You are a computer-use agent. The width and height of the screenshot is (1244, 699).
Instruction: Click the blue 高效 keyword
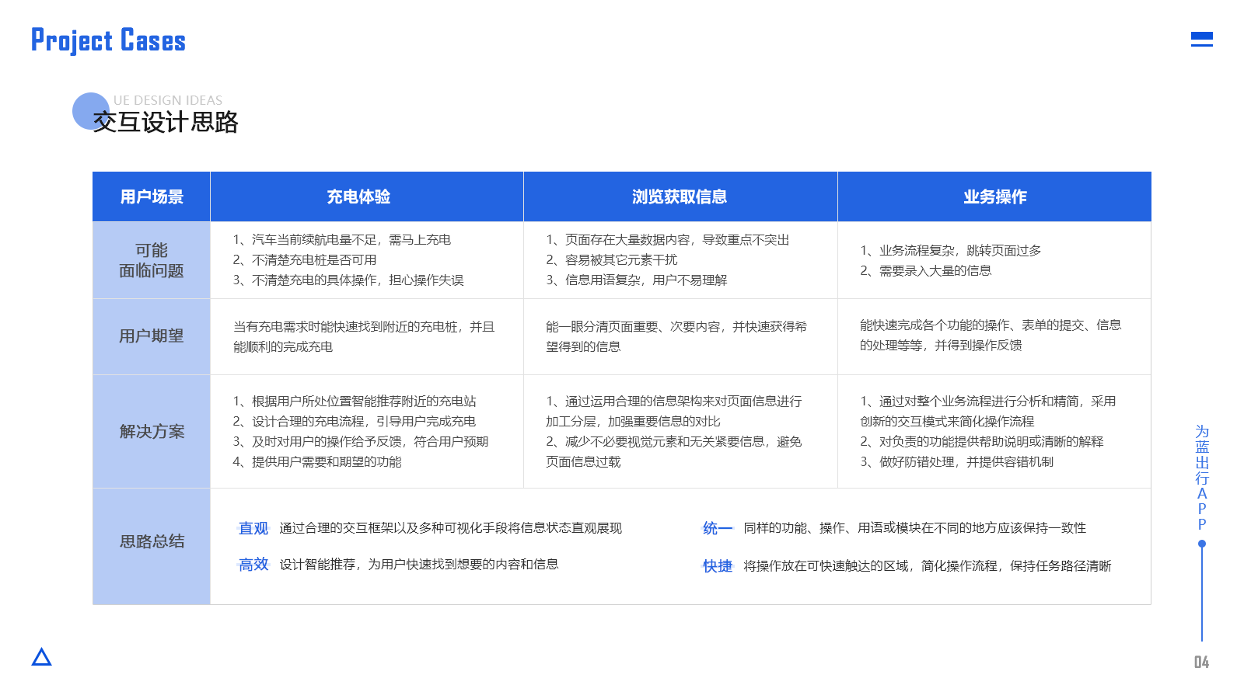[253, 565]
